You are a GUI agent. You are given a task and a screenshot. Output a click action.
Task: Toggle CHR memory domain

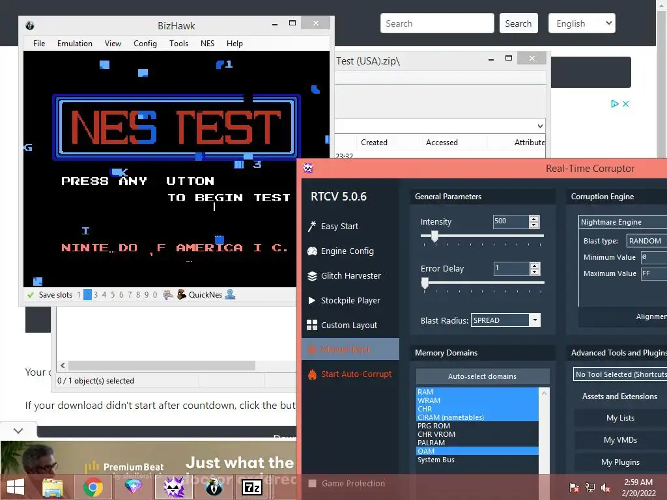click(x=477, y=409)
